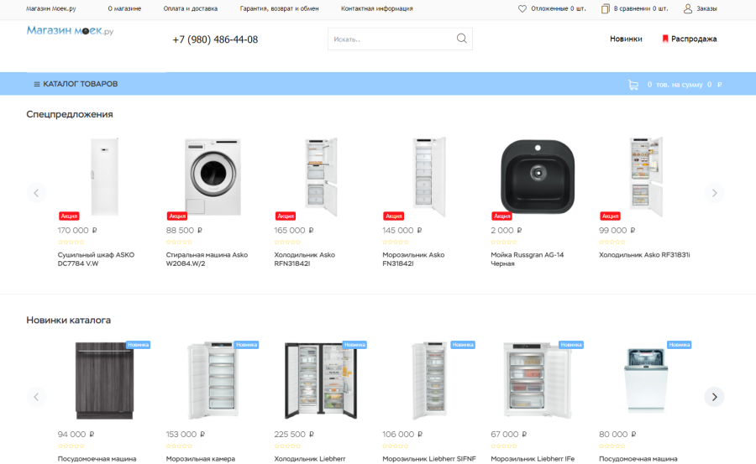The image size is (756, 464).
Task: Focus the Искать search field
Action: [x=392, y=39]
